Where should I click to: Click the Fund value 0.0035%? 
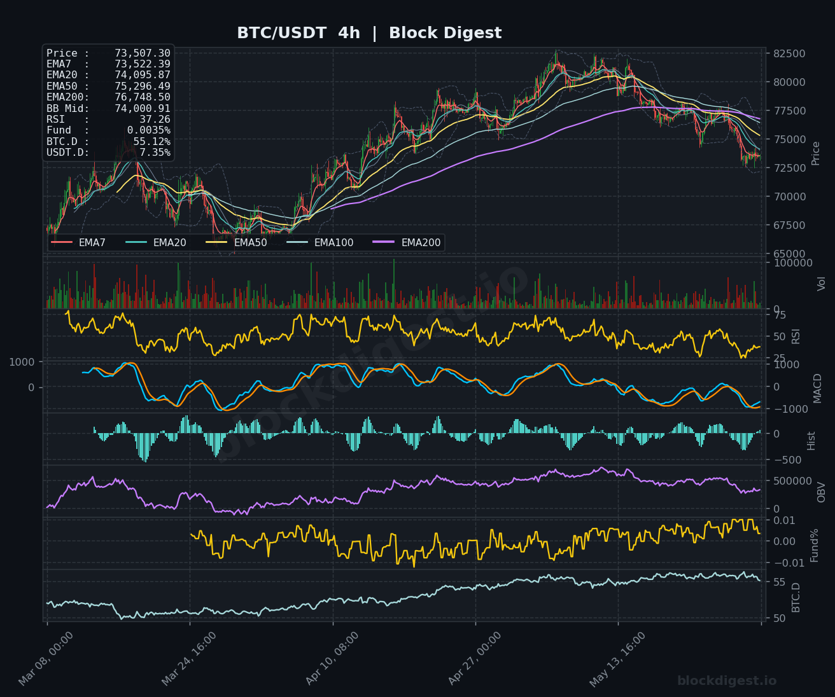click(149, 130)
